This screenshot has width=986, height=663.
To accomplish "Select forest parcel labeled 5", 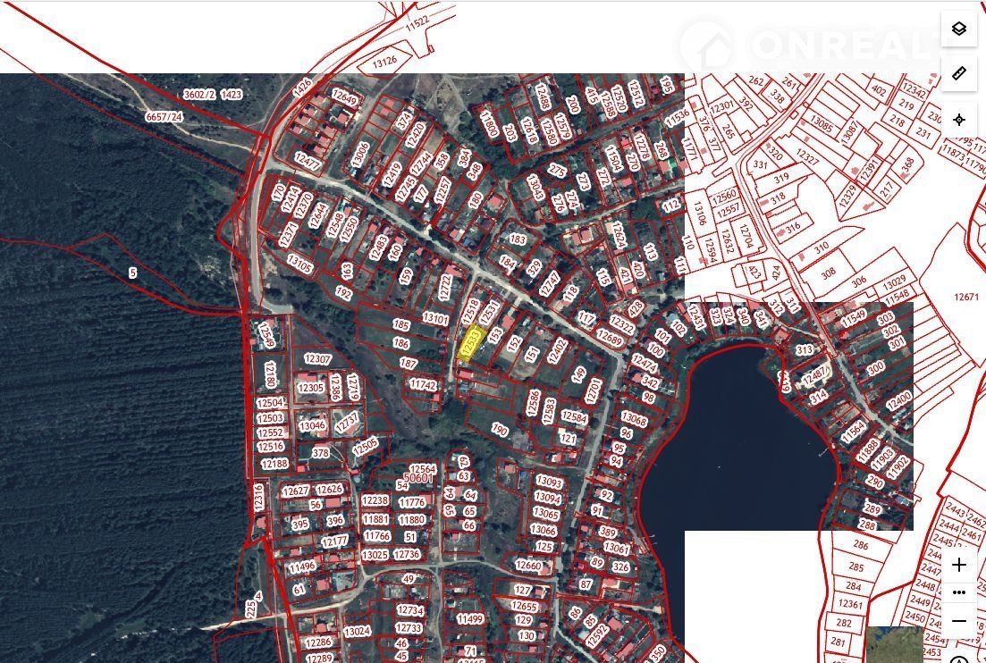I will [132, 273].
